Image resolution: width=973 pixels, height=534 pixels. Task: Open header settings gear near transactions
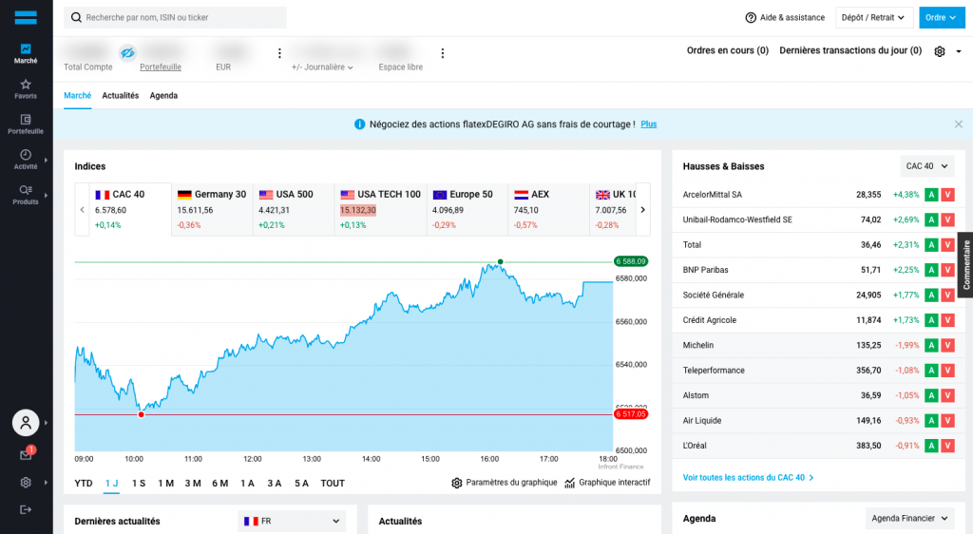click(940, 51)
